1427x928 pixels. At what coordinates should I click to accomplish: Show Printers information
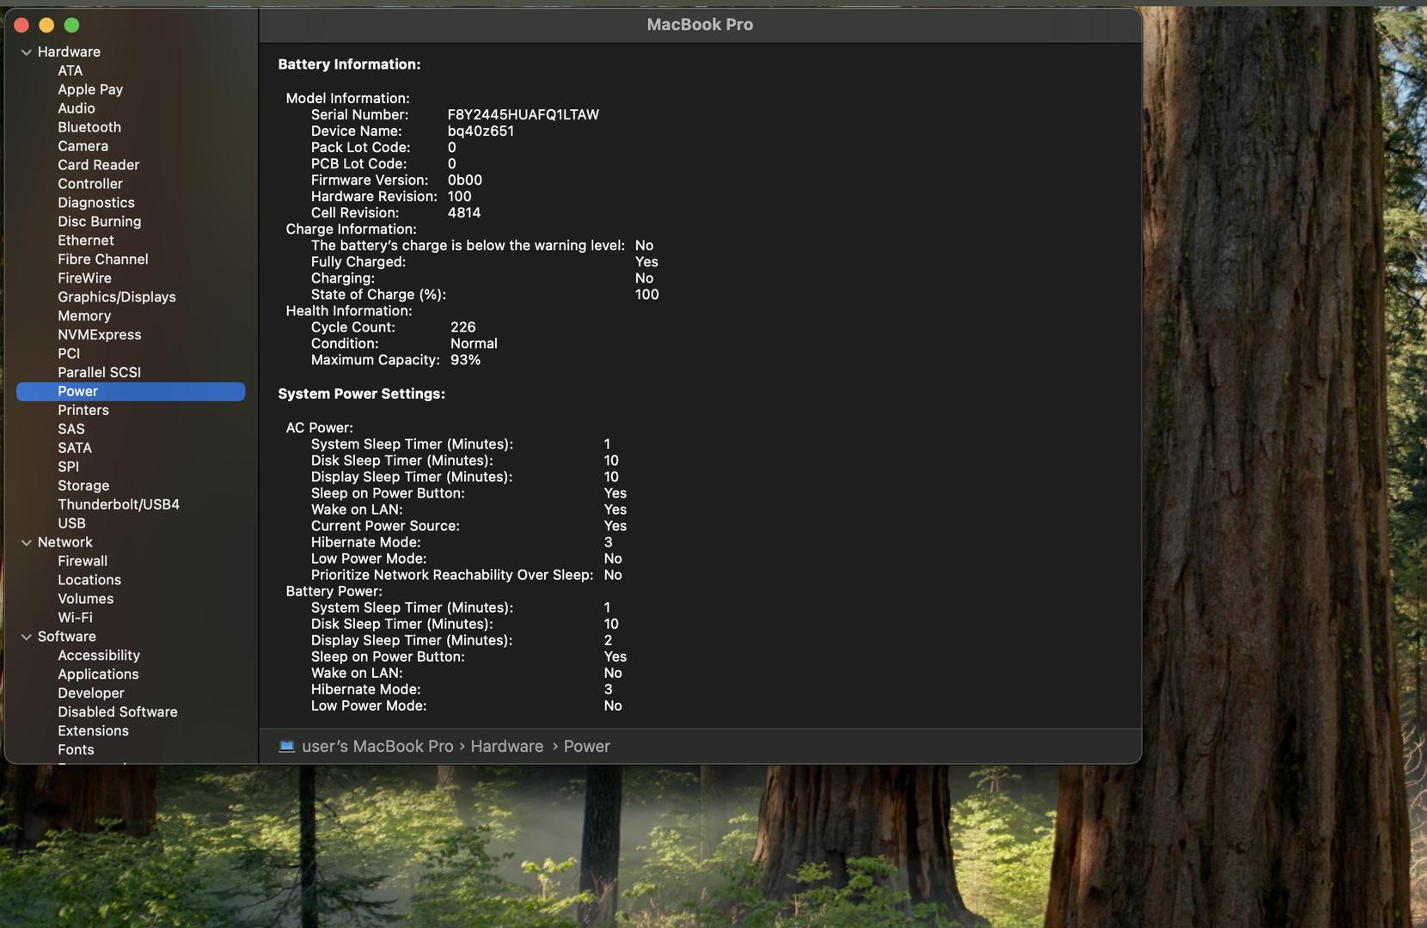83,412
